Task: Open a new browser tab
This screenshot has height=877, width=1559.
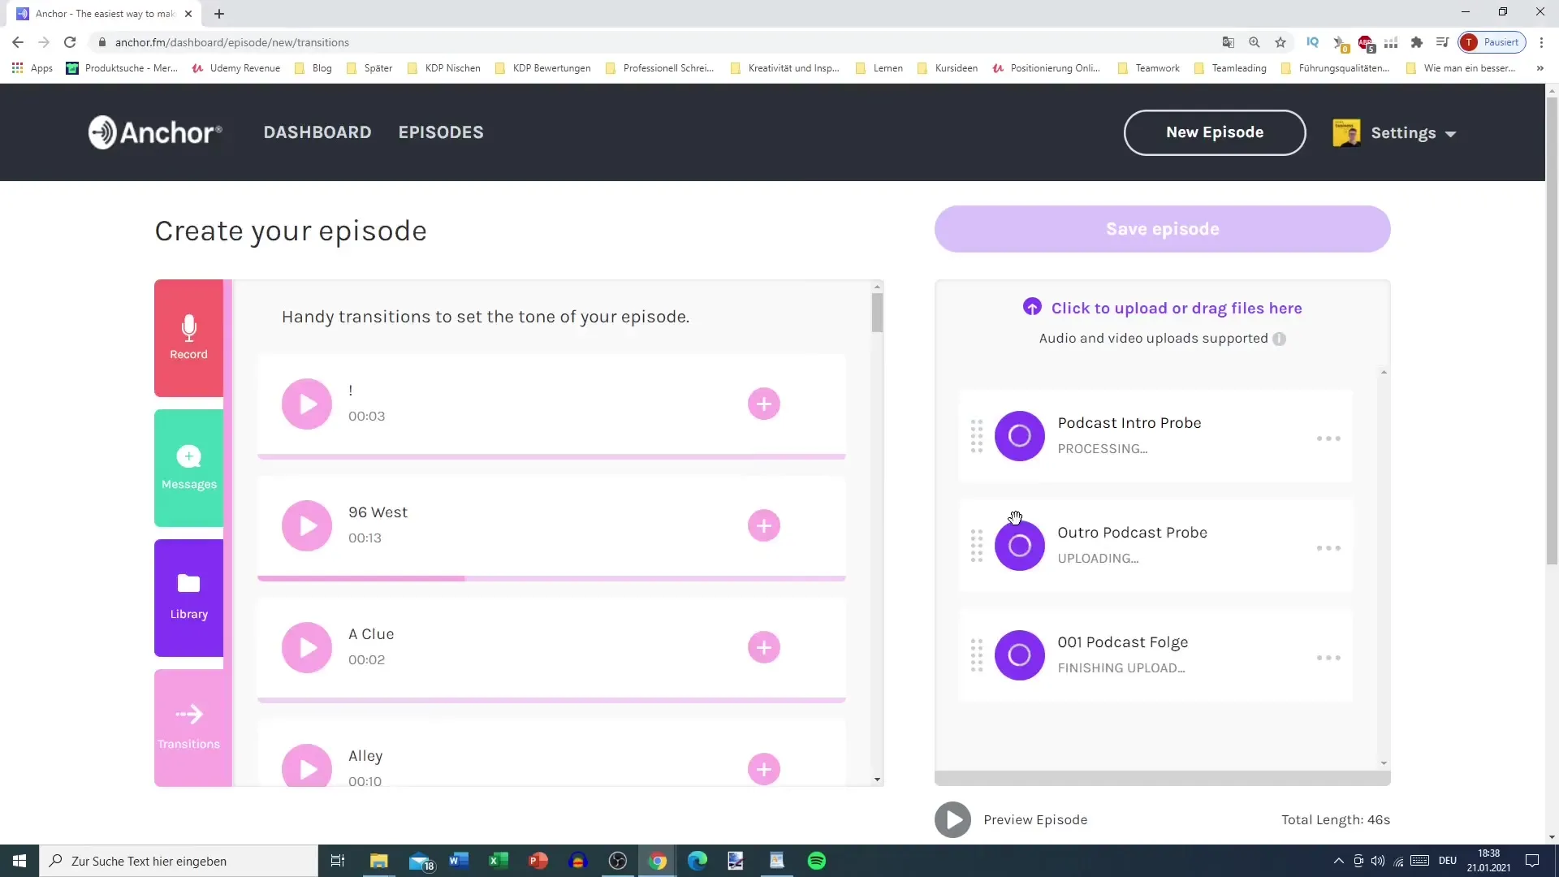Action: coord(219,14)
